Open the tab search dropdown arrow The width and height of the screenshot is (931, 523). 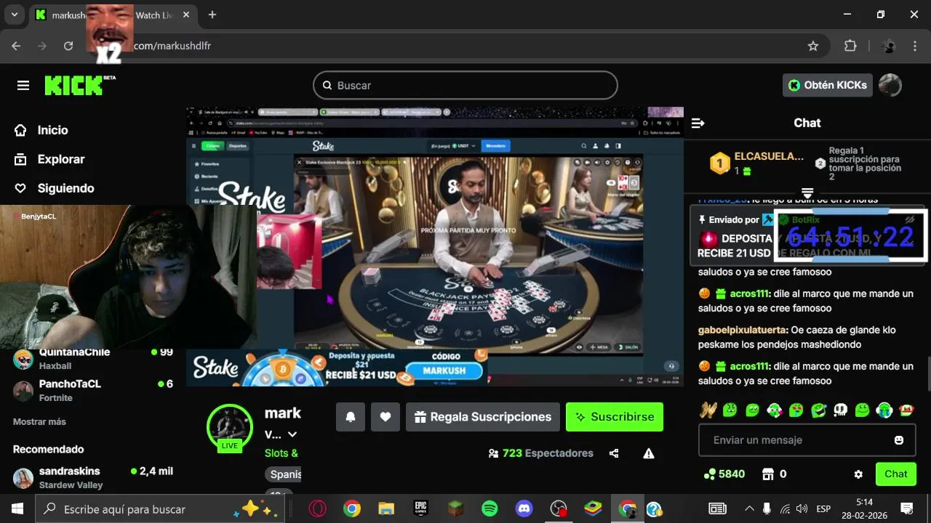(x=14, y=15)
